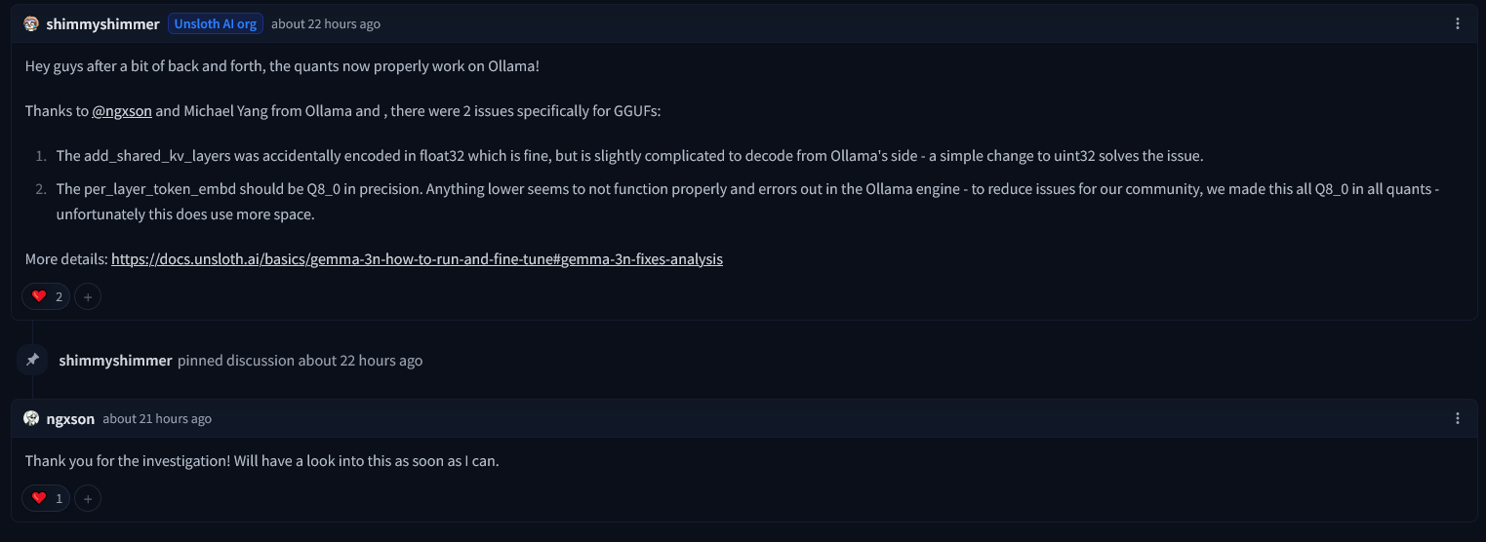Viewport: 1486px width, 542px height.
Task: Add a reaction to ngxson's reply
Action: coord(88,499)
